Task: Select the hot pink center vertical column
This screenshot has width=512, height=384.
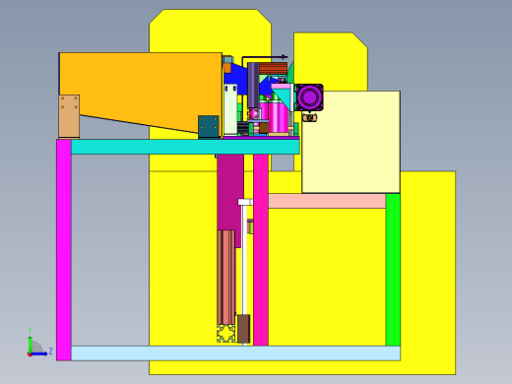Action: click(261, 249)
